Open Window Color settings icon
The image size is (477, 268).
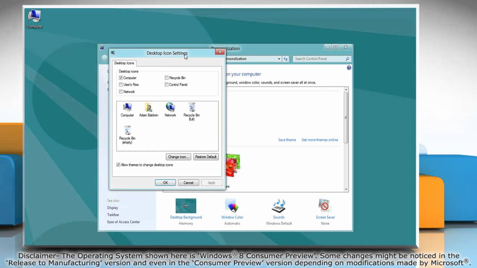(x=232, y=211)
